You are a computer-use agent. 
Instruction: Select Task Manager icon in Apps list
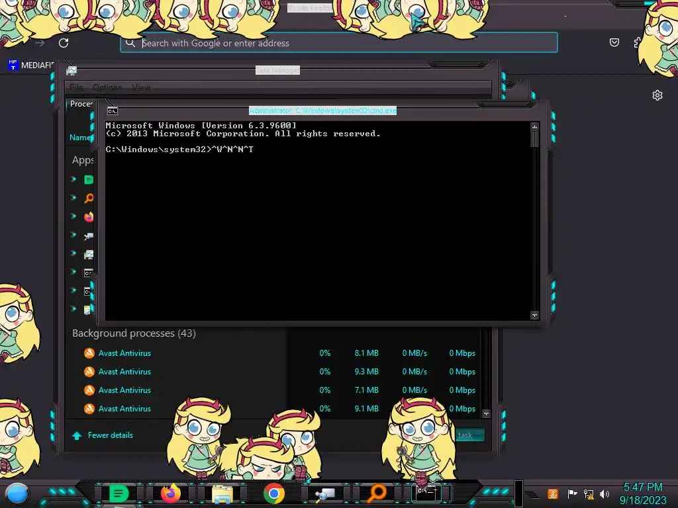[x=89, y=255]
